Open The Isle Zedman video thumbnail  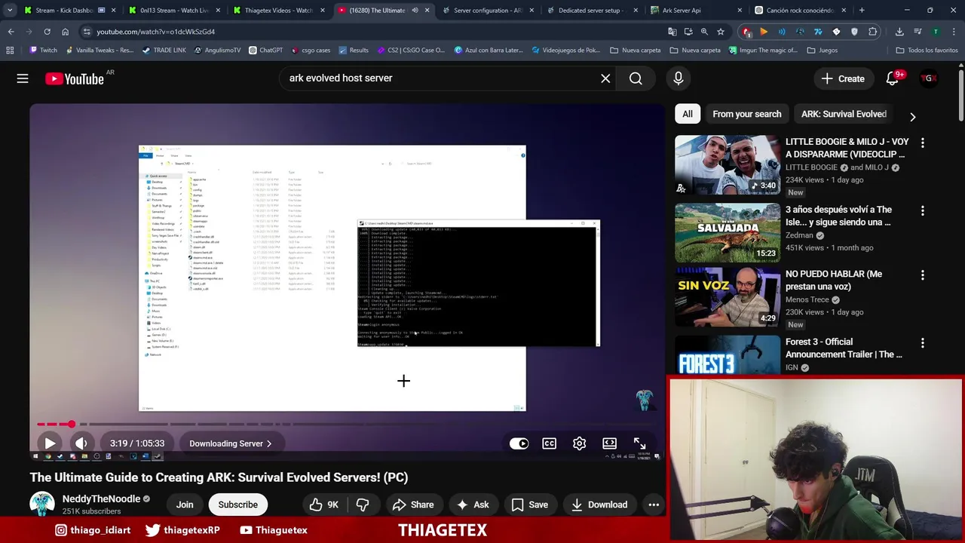point(728,232)
